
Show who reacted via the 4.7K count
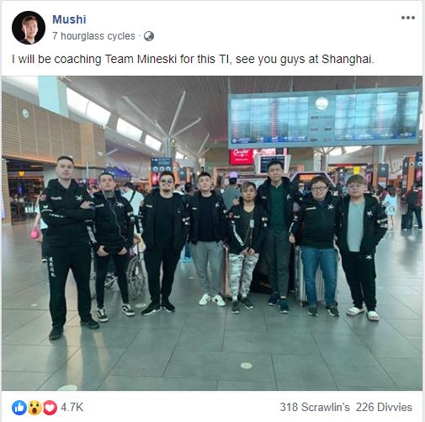[72, 408]
